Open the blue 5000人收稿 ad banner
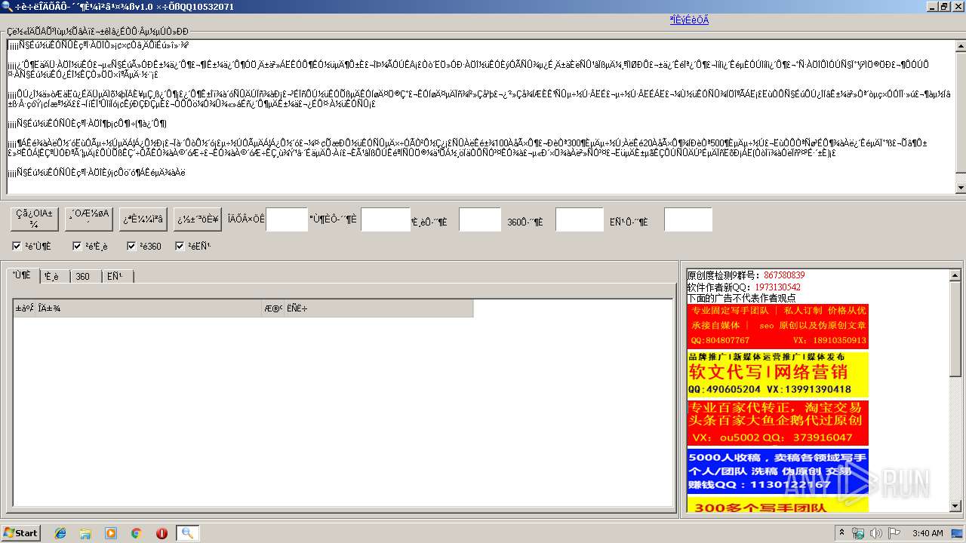The width and height of the screenshot is (966, 543). (x=778, y=471)
